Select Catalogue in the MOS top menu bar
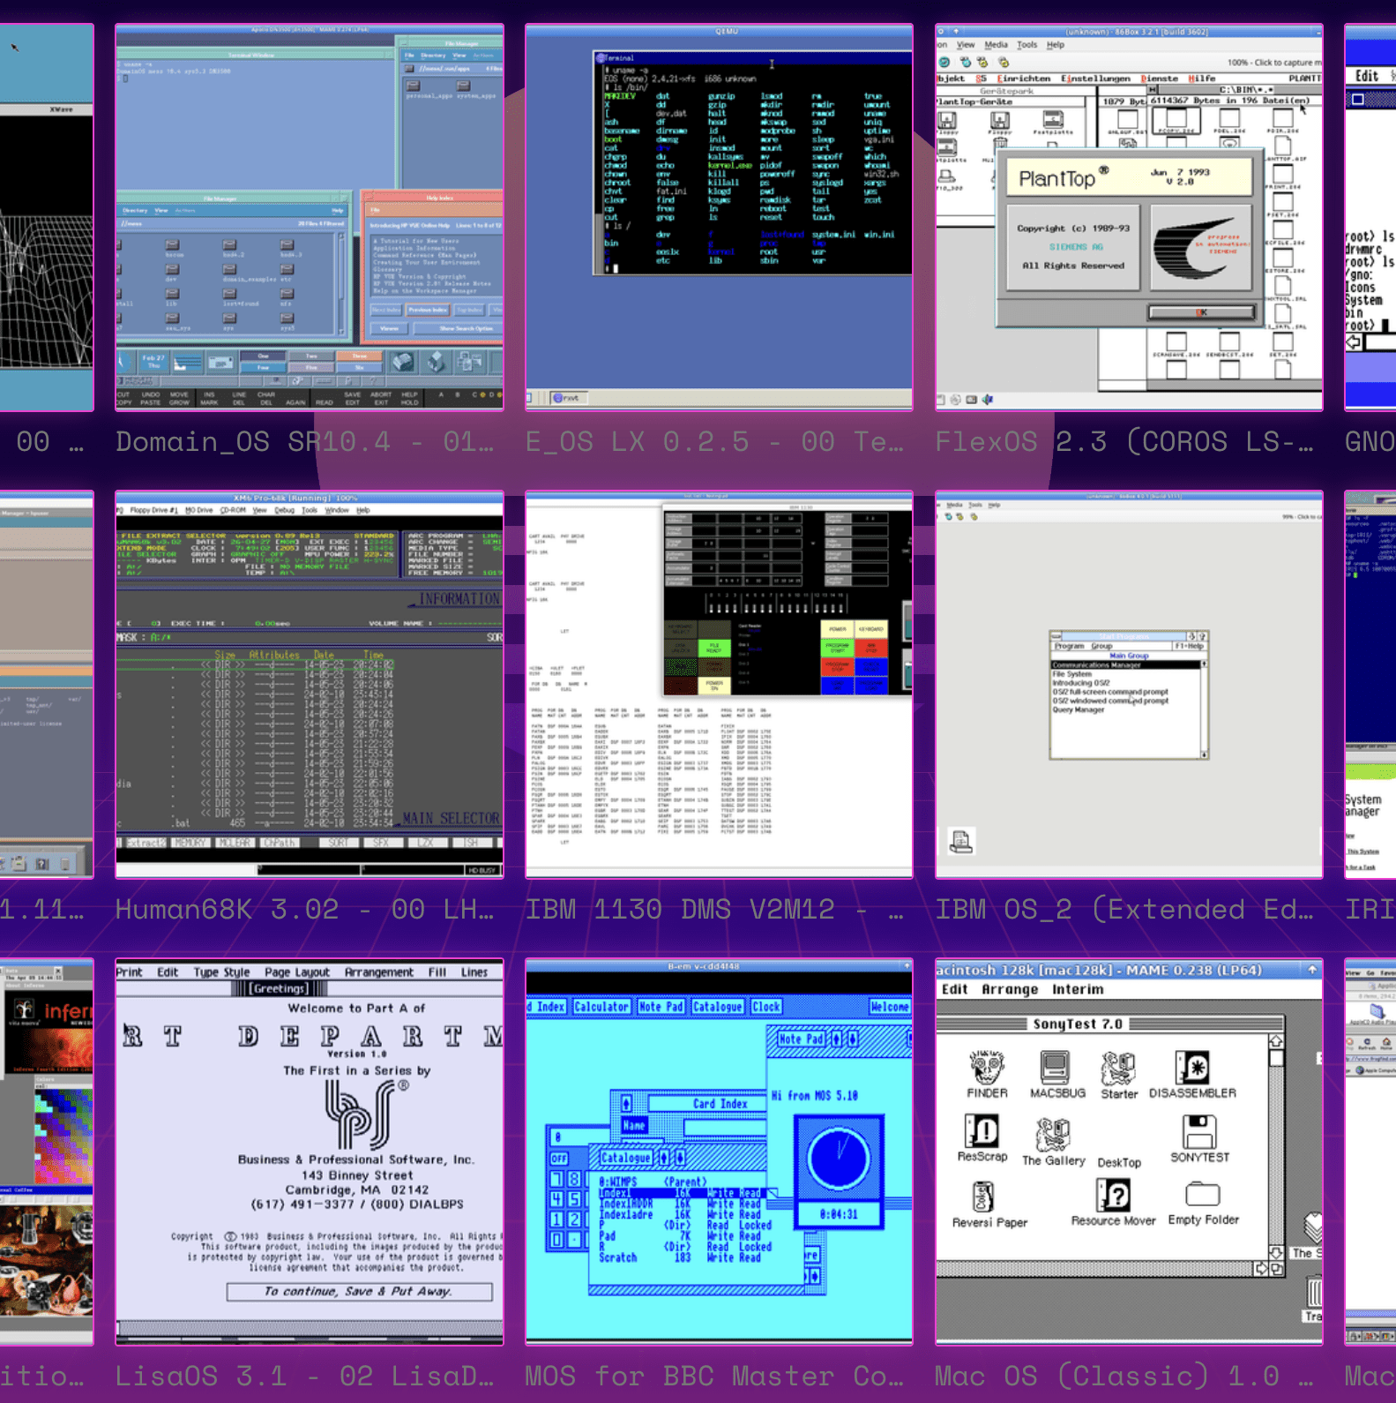The width and height of the screenshot is (1396, 1403). 717,1006
